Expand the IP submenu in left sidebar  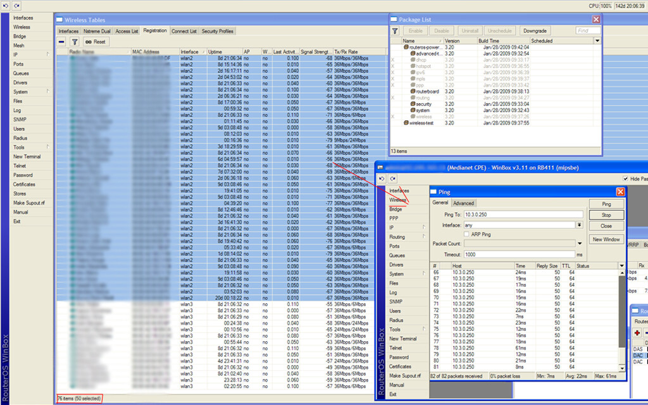(47, 54)
